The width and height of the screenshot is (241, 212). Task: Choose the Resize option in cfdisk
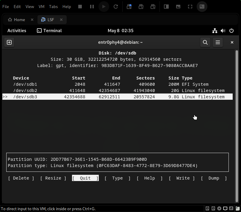point(53,178)
